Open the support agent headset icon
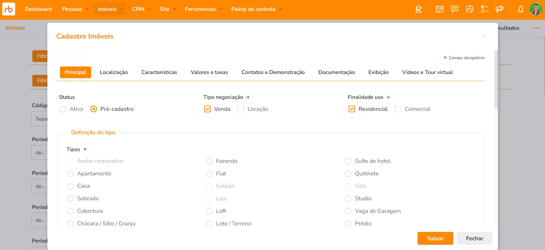This screenshot has width=545, height=250. coord(418,9)
